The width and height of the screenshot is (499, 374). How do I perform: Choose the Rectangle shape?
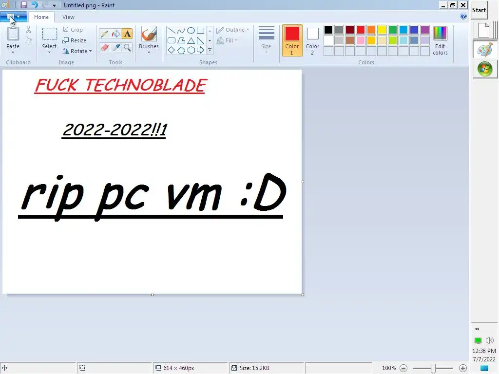click(x=200, y=31)
